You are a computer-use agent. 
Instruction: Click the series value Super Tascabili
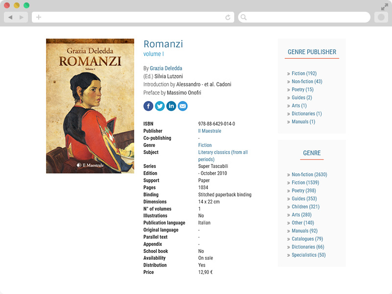[x=213, y=166]
